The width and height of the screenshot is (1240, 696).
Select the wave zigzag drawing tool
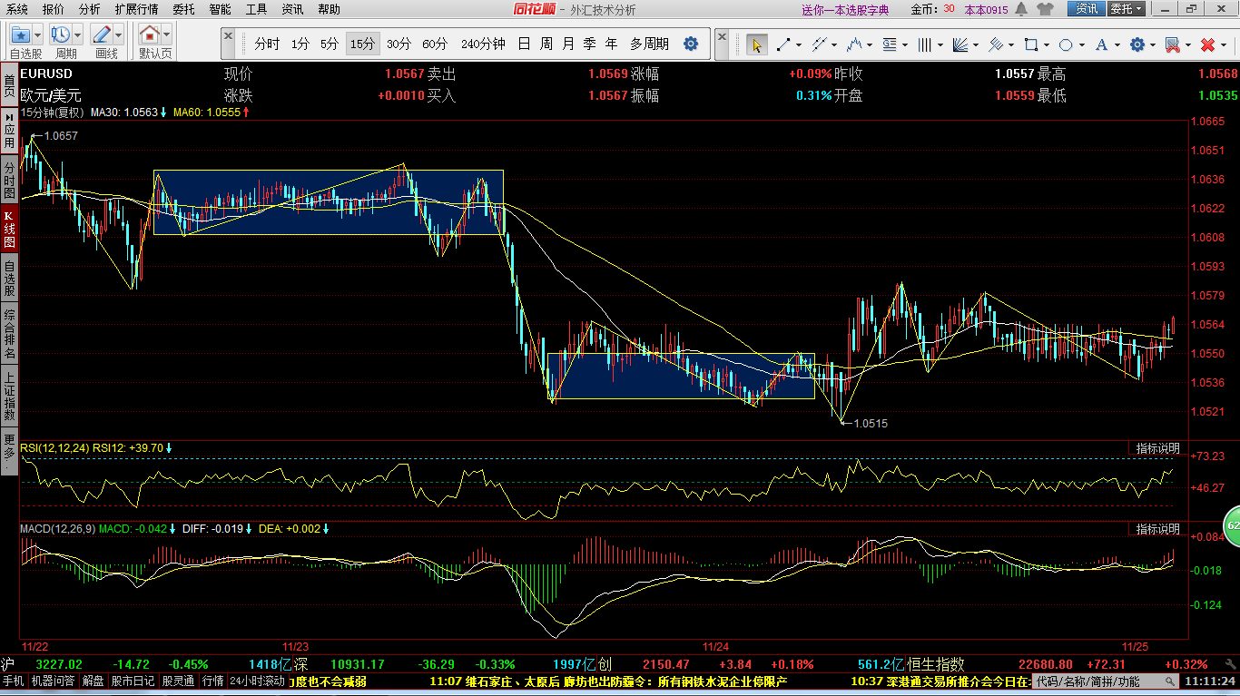(x=853, y=44)
